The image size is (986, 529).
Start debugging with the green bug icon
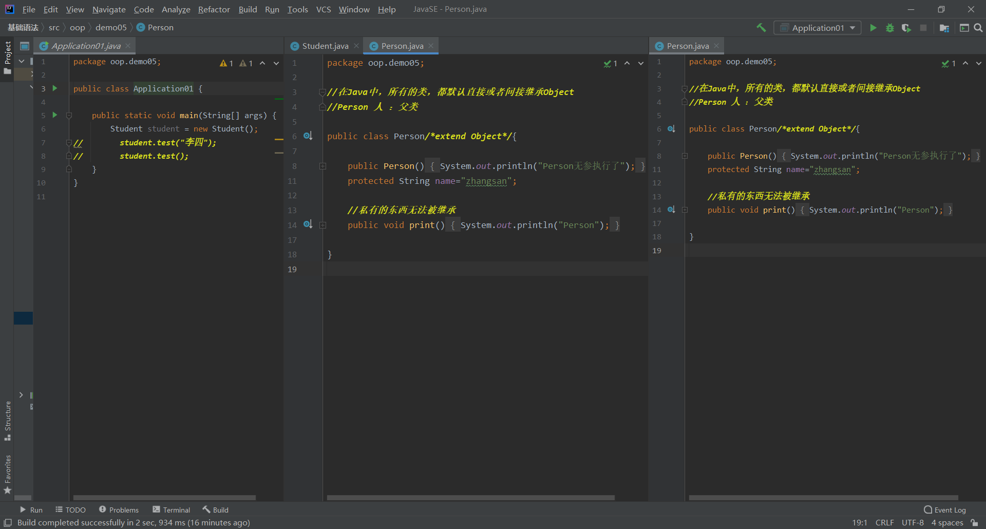click(x=890, y=28)
